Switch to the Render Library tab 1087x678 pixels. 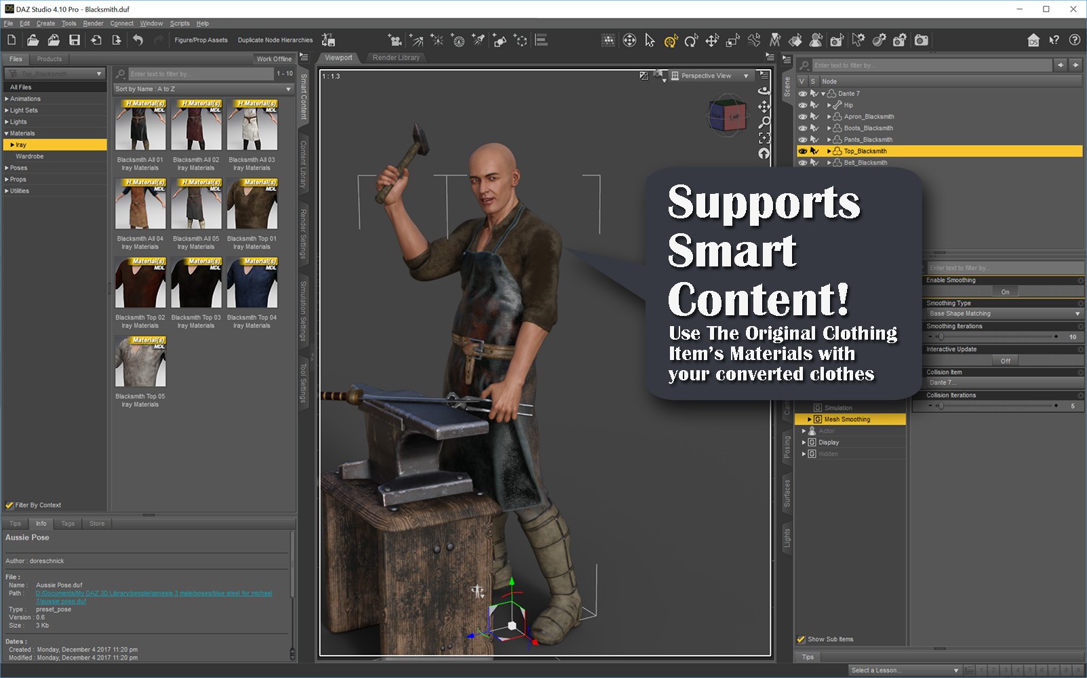pos(396,58)
